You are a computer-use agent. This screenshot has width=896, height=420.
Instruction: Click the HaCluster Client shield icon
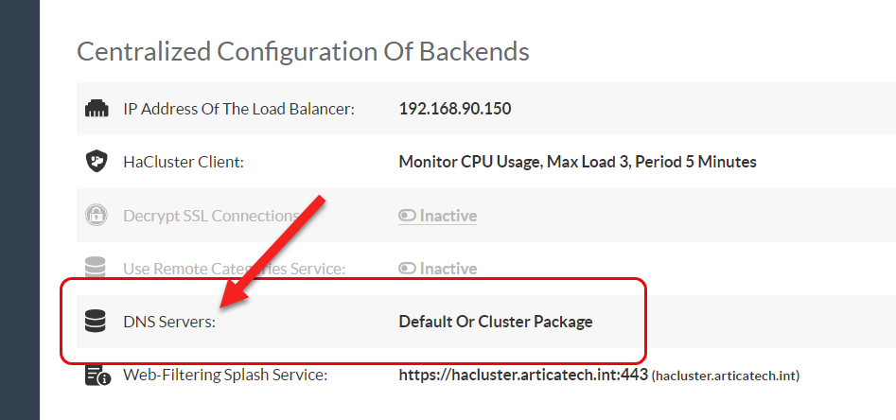click(x=96, y=162)
